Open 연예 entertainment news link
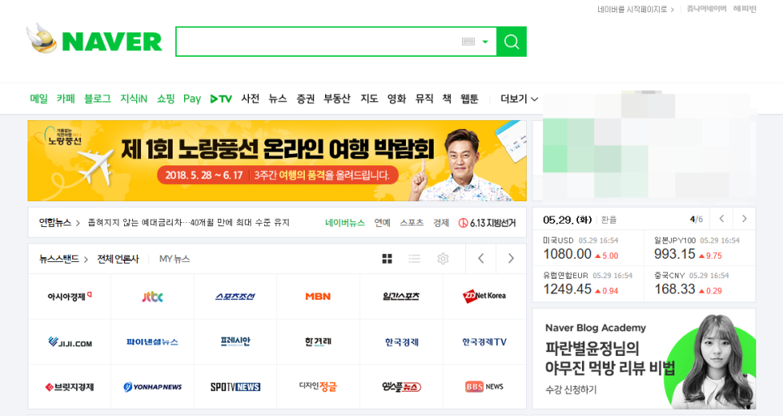Image resolution: width=783 pixels, height=416 pixels. (x=383, y=223)
